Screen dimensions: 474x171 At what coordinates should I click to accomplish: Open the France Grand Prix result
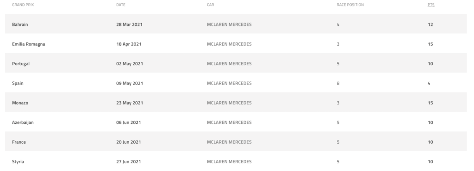click(19, 142)
